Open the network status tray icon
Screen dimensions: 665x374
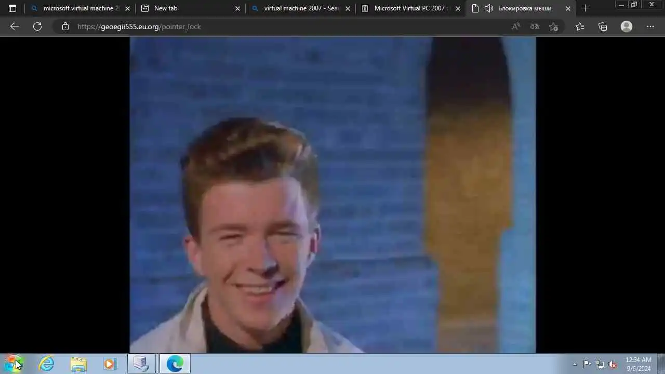click(x=600, y=364)
